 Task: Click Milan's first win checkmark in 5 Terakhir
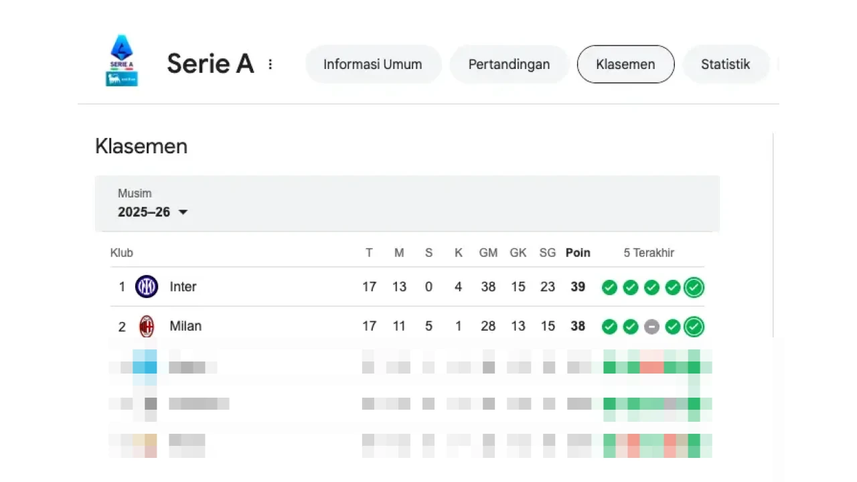[x=609, y=327]
